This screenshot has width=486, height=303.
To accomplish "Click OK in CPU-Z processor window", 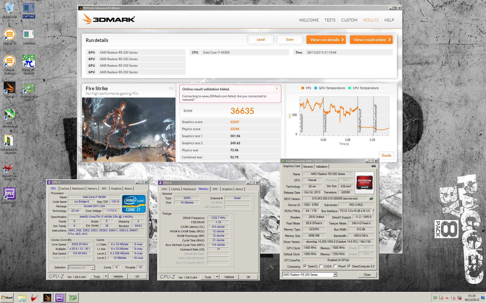I will click(137, 276).
